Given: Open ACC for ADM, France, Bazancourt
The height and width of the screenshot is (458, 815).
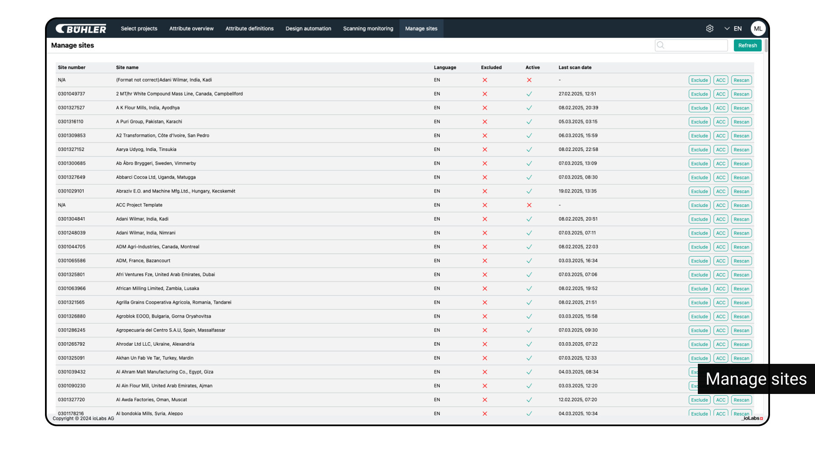Looking at the screenshot, I should coord(721,261).
